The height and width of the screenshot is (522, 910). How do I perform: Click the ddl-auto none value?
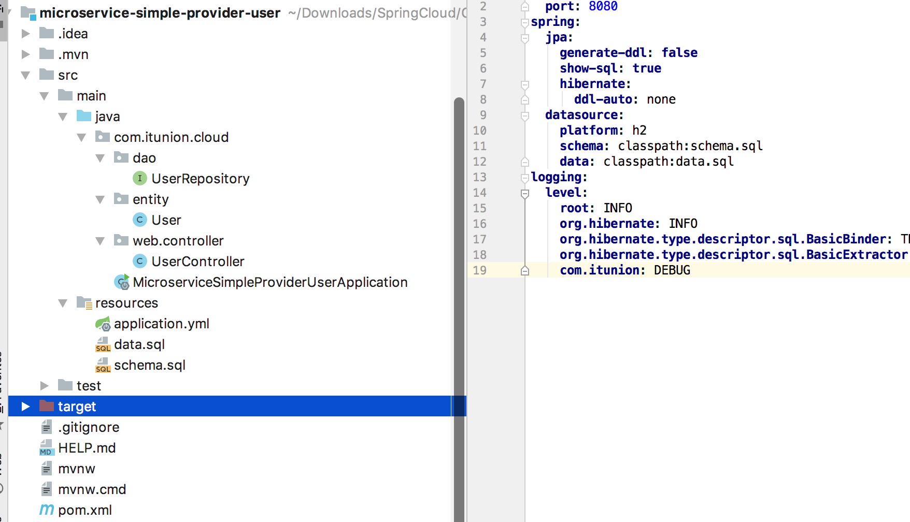(661, 99)
